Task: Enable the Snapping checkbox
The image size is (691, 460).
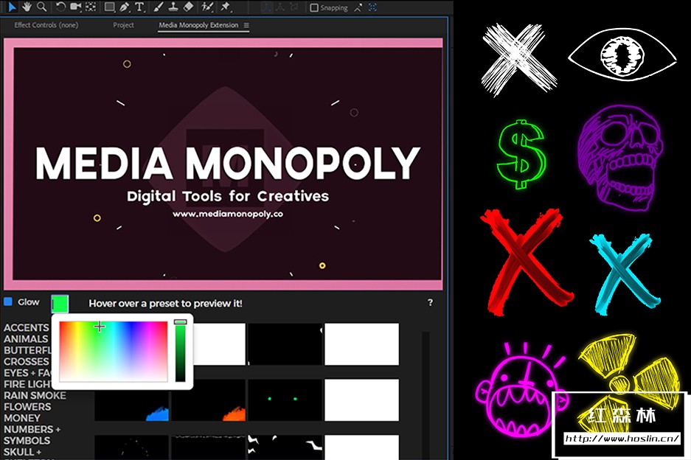Action: (314, 7)
